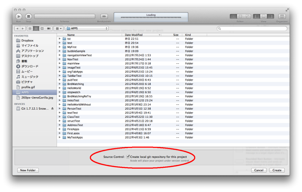Expand the MyFirst folder
The height and width of the screenshot is (192, 302).
coord(60,47)
